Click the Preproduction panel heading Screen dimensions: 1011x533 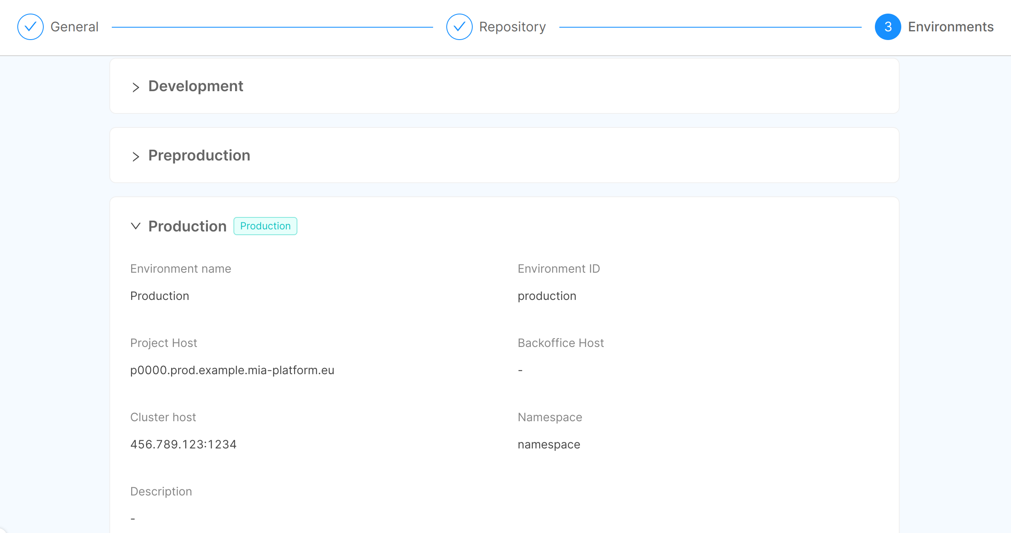(x=199, y=156)
